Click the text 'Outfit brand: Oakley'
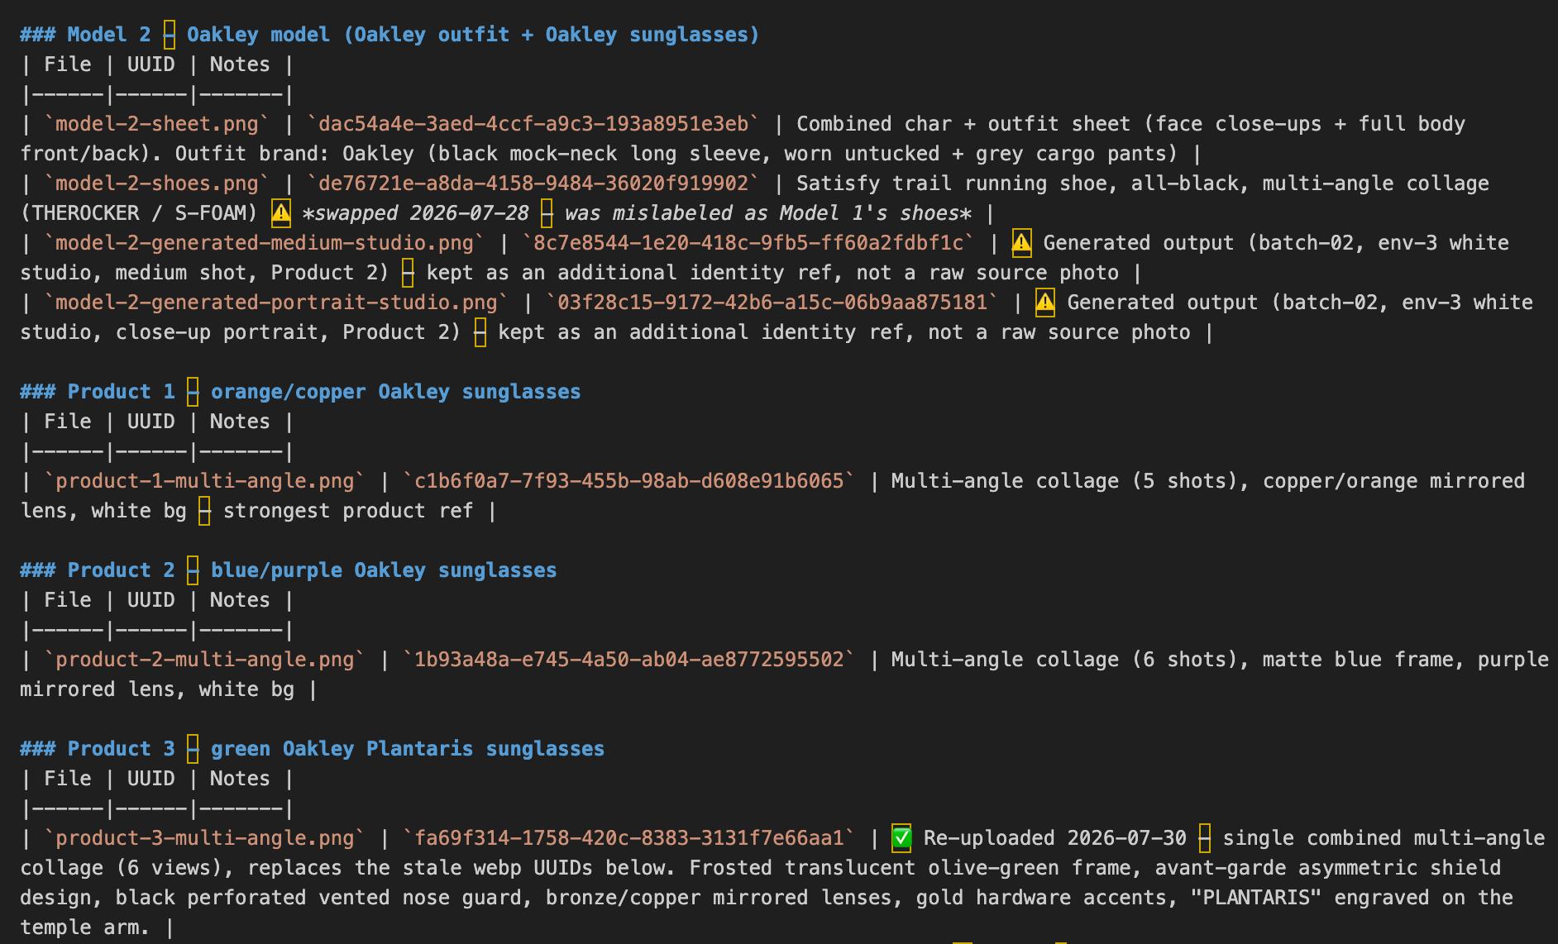The image size is (1558, 944). tap(294, 154)
